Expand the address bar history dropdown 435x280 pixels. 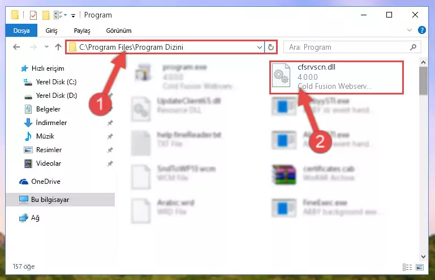coord(260,47)
